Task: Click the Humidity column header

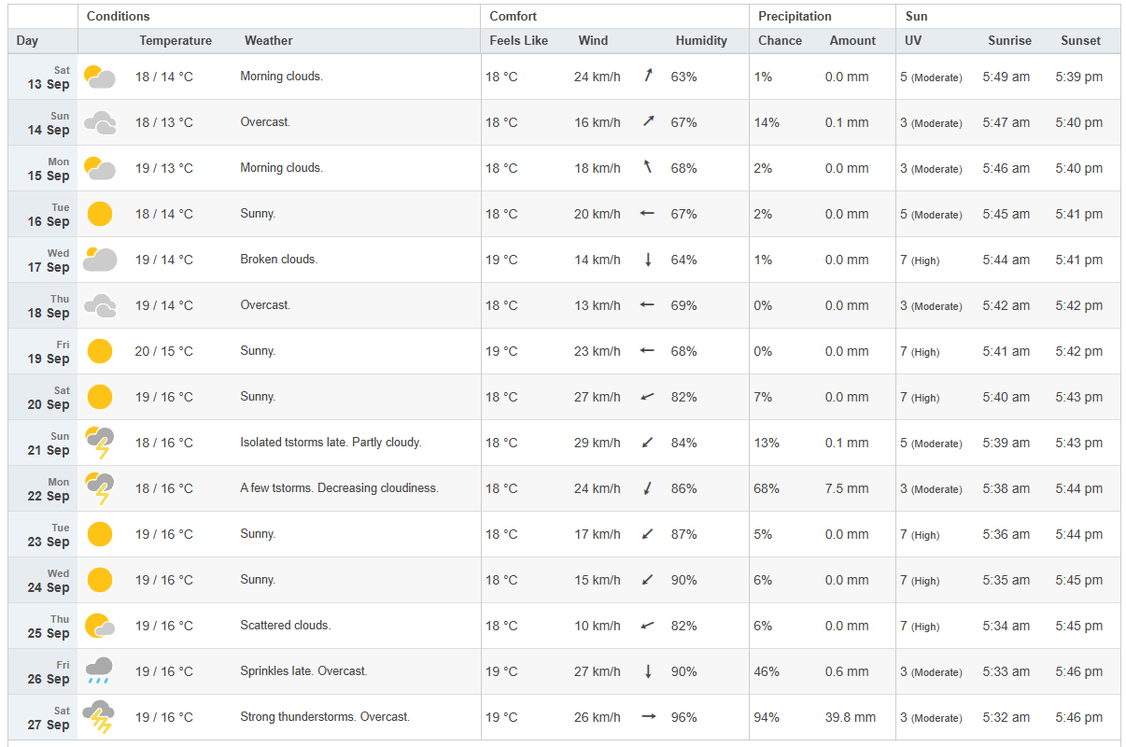Action: (x=701, y=41)
